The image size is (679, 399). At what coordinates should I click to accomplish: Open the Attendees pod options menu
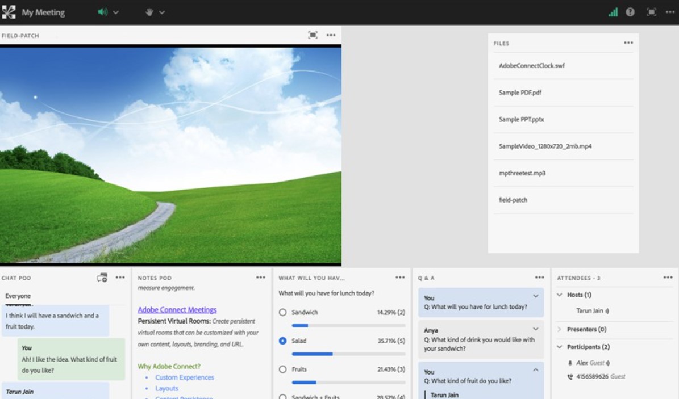pyautogui.click(x=668, y=278)
